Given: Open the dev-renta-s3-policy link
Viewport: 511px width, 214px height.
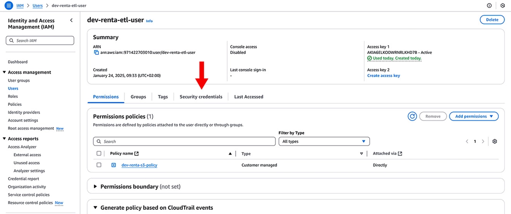Looking at the screenshot, I should tap(140, 165).
